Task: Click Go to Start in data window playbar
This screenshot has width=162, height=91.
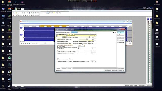Action: click(x=21, y=43)
